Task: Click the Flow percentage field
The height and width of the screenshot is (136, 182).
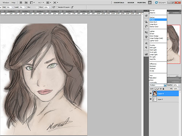Action: click(x=46, y=7)
